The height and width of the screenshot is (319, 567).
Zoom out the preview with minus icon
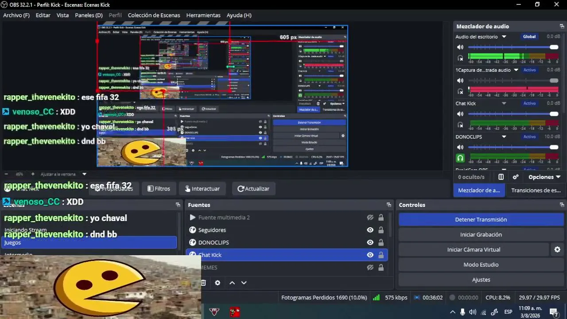coord(7,174)
